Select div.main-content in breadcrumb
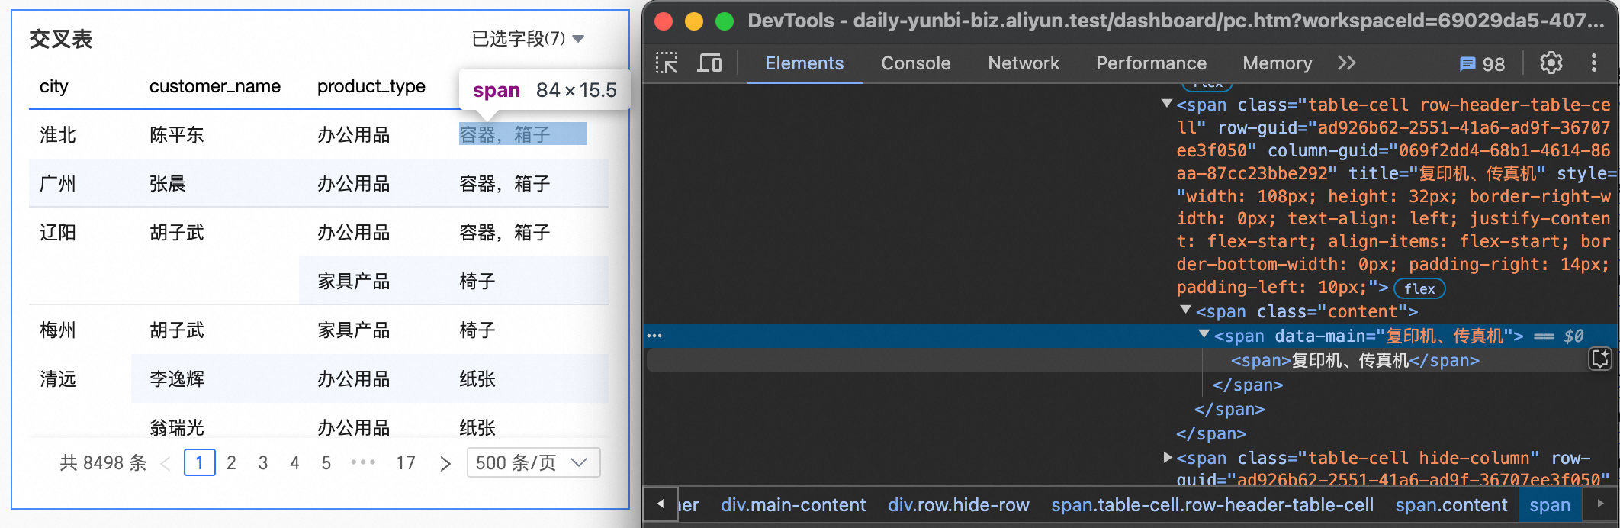Screen dimensions: 1620x528 tap(793, 505)
